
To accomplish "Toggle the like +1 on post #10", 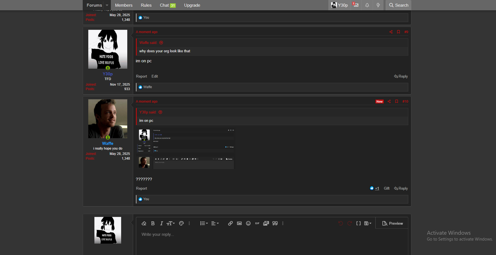I will click(374, 188).
